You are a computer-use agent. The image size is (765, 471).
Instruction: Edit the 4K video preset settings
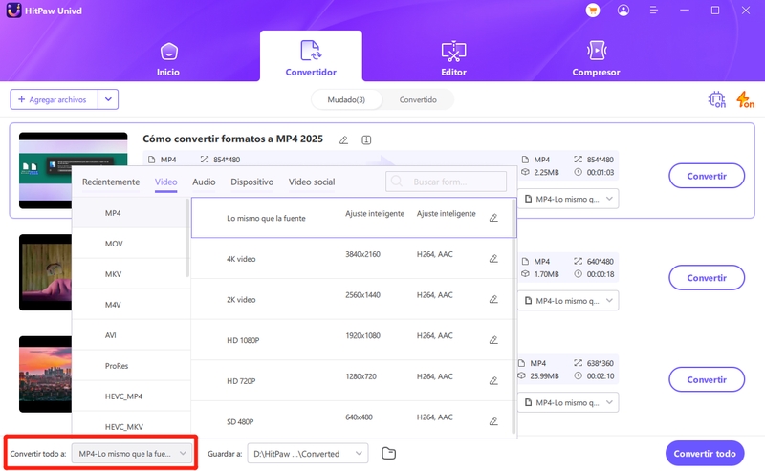tap(493, 258)
